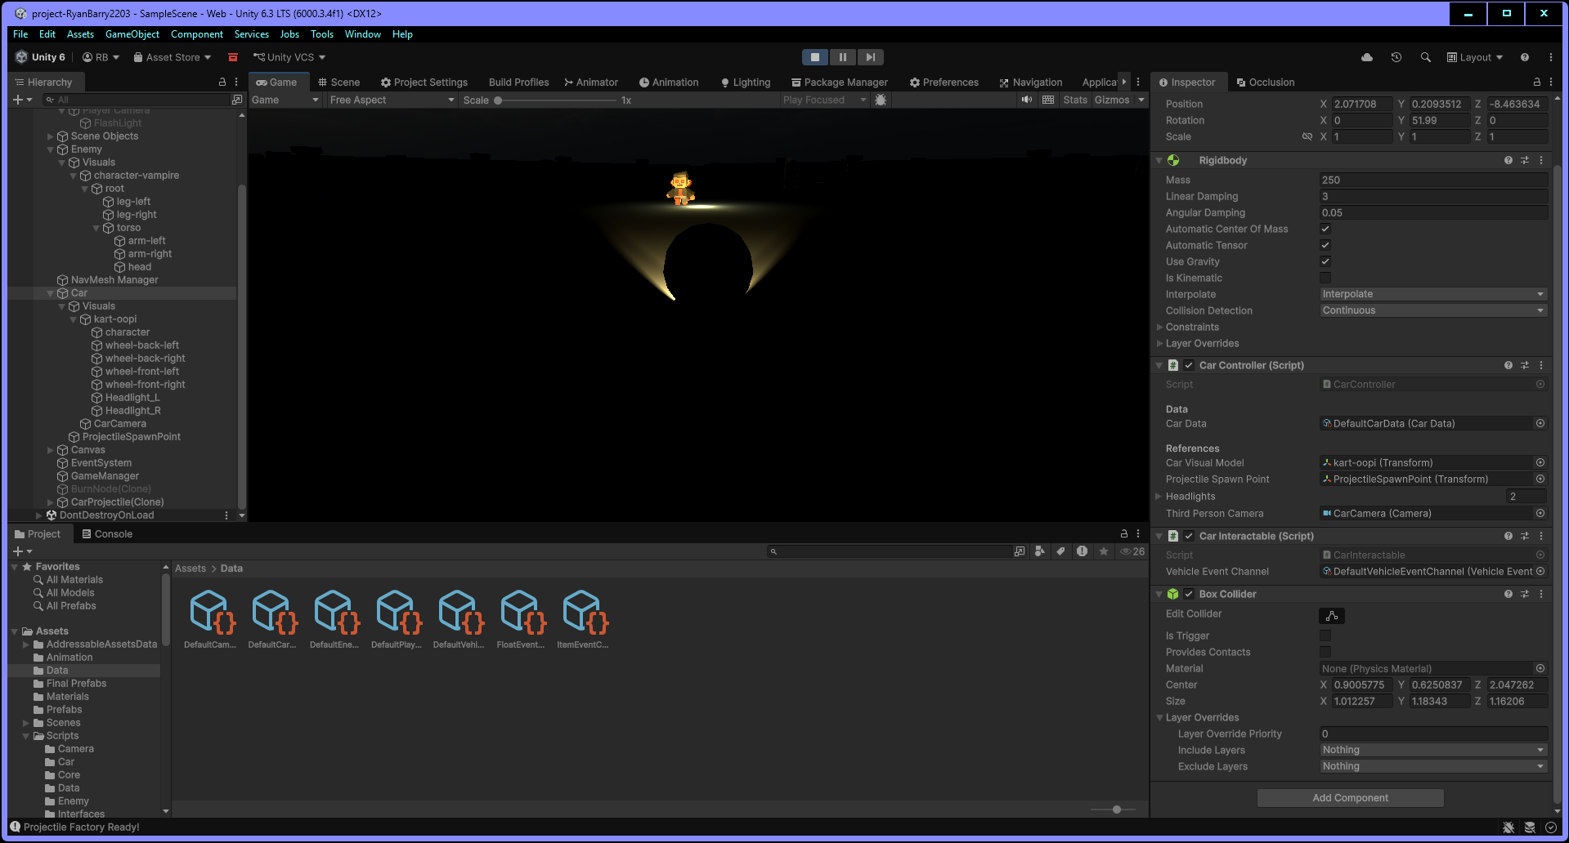
Task: Disable the Use Gravity checkbox
Action: [x=1325, y=261]
